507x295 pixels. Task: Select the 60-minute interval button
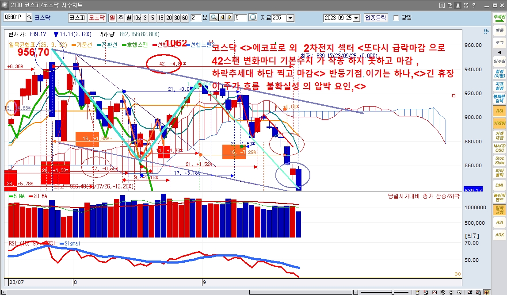pyautogui.click(x=185, y=18)
